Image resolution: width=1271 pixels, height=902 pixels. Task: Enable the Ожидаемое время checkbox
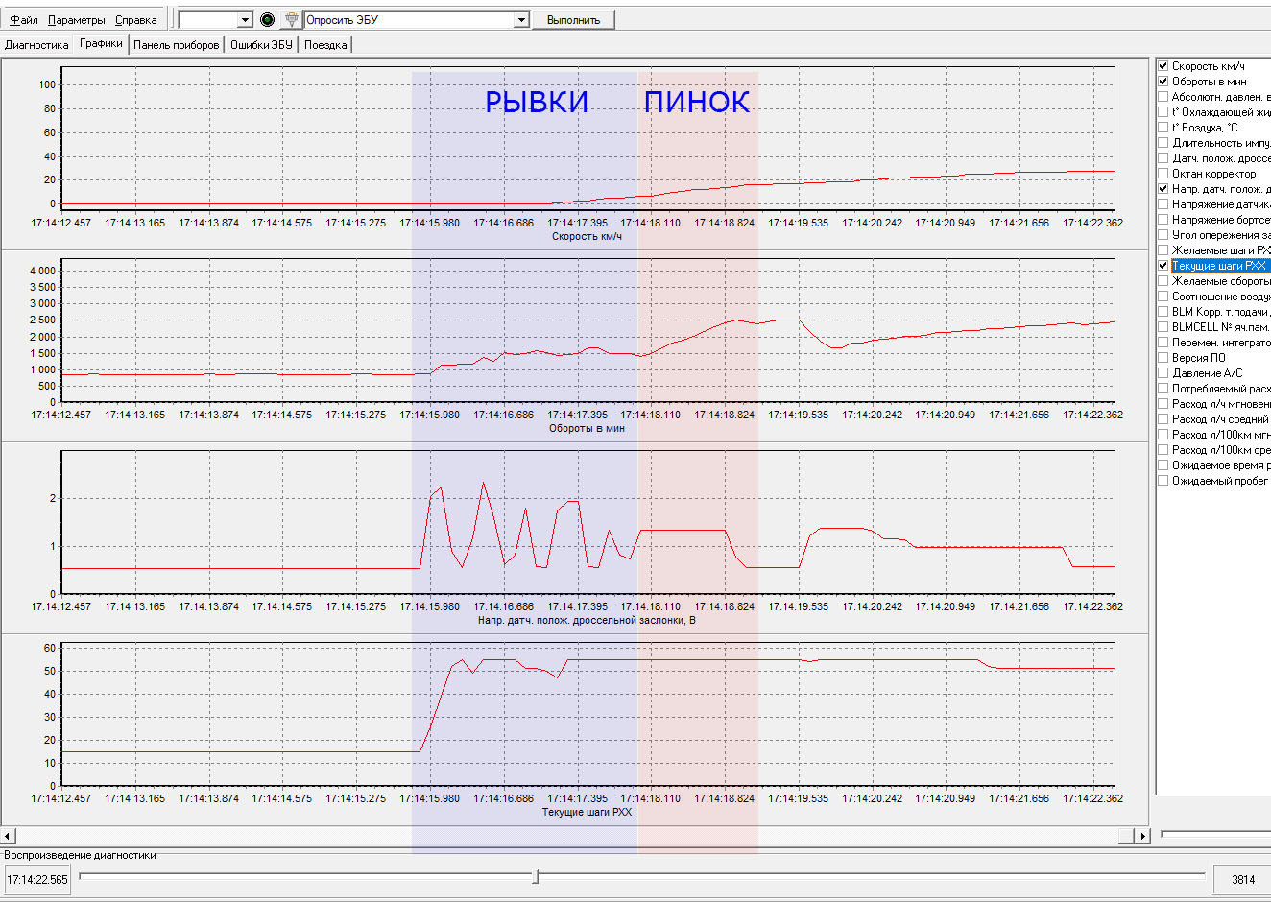click(1163, 465)
